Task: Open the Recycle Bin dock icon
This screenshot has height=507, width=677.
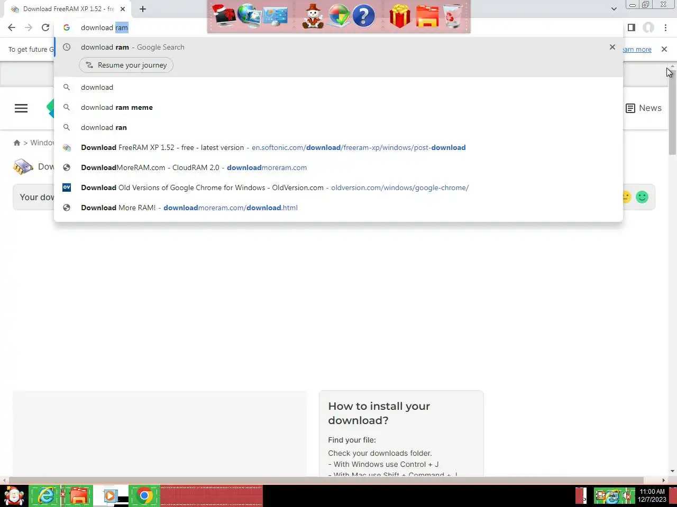Action: click(x=453, y=16)
